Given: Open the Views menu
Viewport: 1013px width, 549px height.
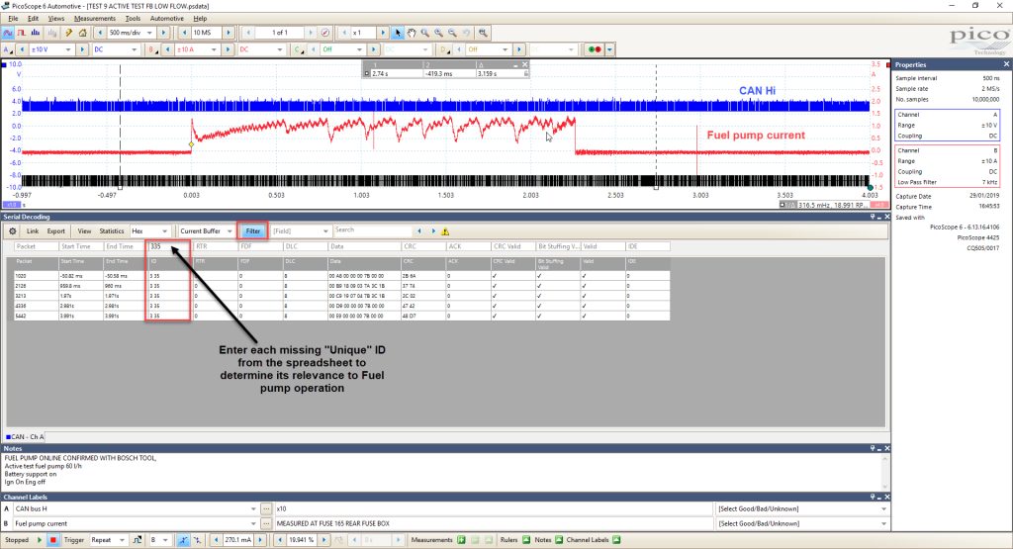Looking at the screenshot, I should (x=56, y=19).
